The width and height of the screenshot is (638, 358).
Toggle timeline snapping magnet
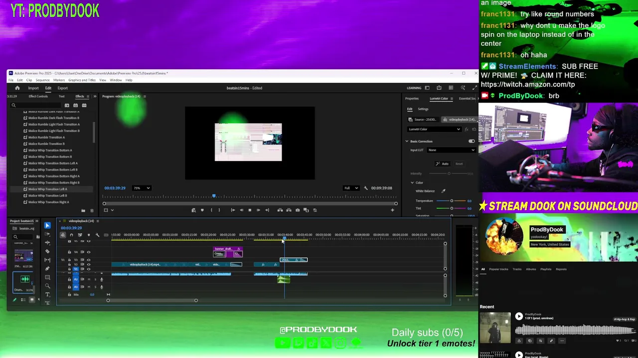[71, 235]
